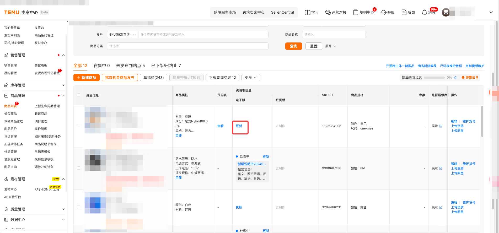The image size is (499, 233).
Task: Open the 学习 book icon
Action: pyautogui.click(x=307, y=12)
